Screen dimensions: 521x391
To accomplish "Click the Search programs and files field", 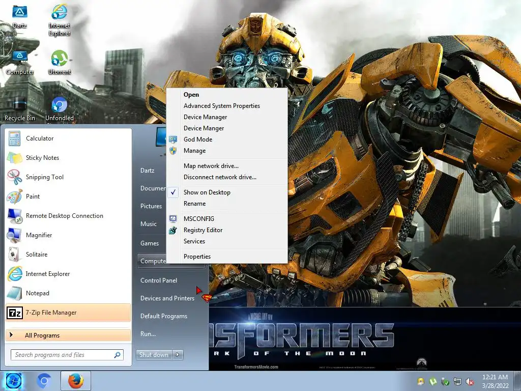I will [67, 355].
